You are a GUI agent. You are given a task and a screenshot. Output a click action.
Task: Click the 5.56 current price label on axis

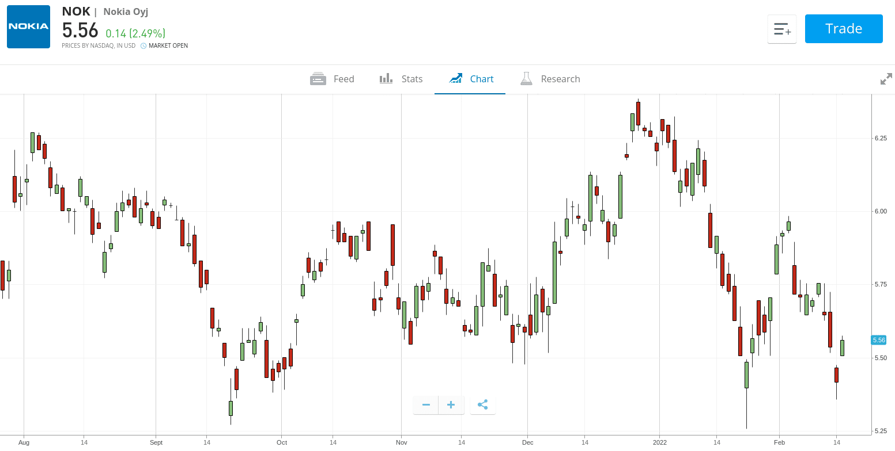(x=879, y=340)
